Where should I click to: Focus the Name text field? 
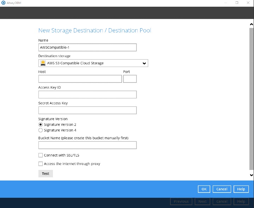87,48
